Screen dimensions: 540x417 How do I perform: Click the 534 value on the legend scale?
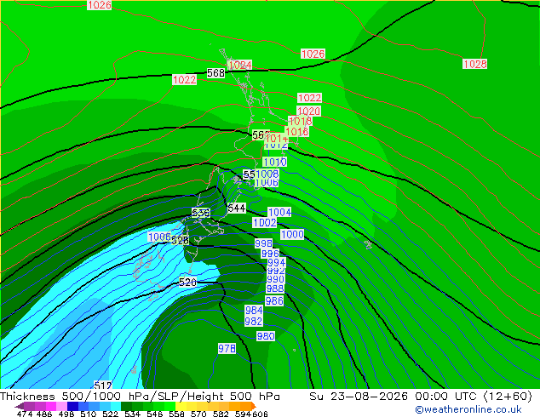pos(133,414)
